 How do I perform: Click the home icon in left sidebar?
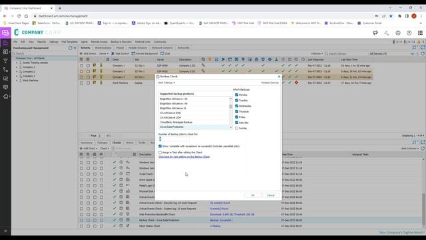[x=5, y=96]
